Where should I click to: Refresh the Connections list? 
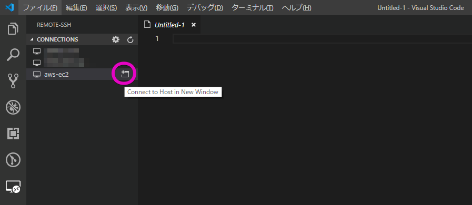pos(130,39)
